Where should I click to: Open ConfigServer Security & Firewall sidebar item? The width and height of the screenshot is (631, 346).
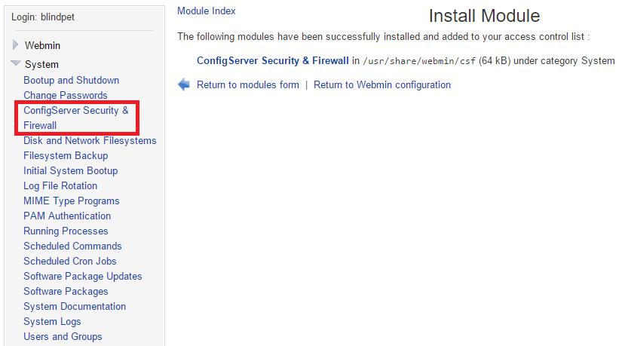click(75, 118)
